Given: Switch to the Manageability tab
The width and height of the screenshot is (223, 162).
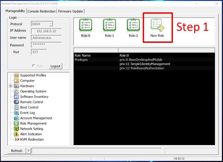Looking at the screenshot, I should click(x=15, y=11).
